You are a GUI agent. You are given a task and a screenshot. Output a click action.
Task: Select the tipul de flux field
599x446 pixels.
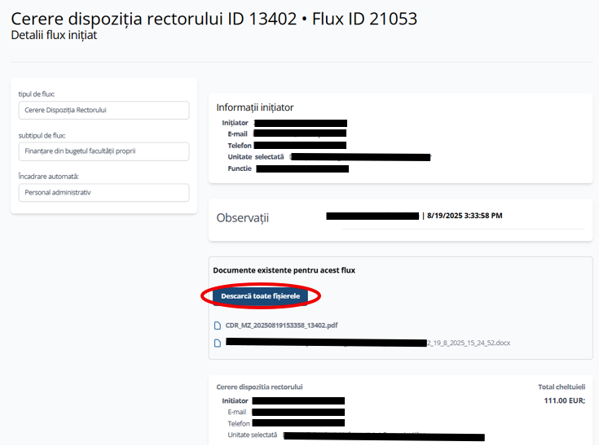tap(104, 110)
